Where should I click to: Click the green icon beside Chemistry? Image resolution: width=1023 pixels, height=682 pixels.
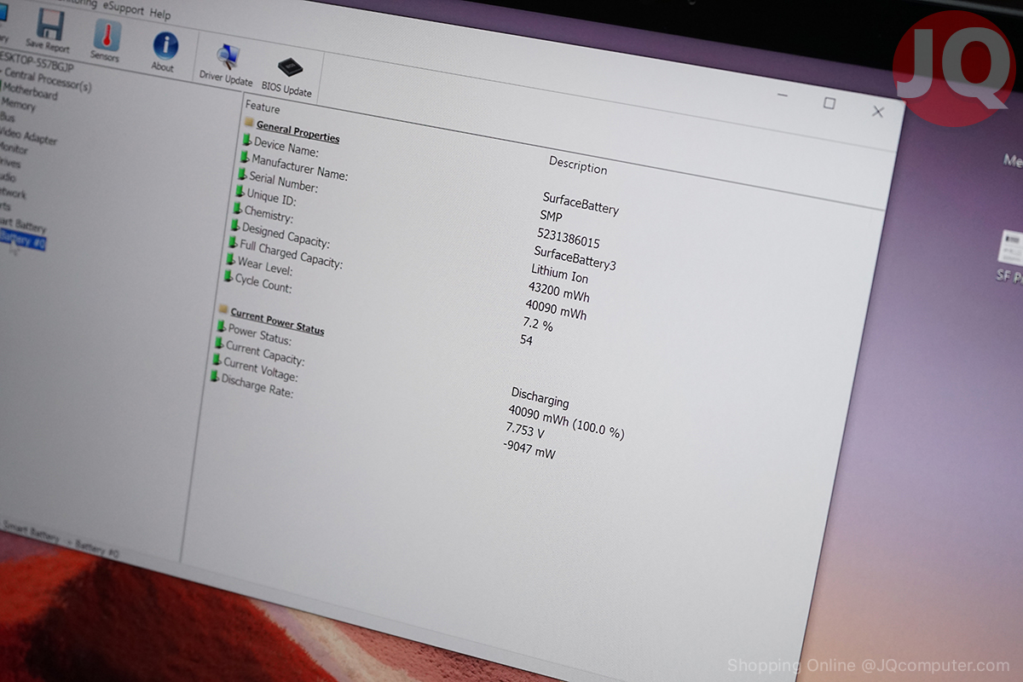click(239, 208)
